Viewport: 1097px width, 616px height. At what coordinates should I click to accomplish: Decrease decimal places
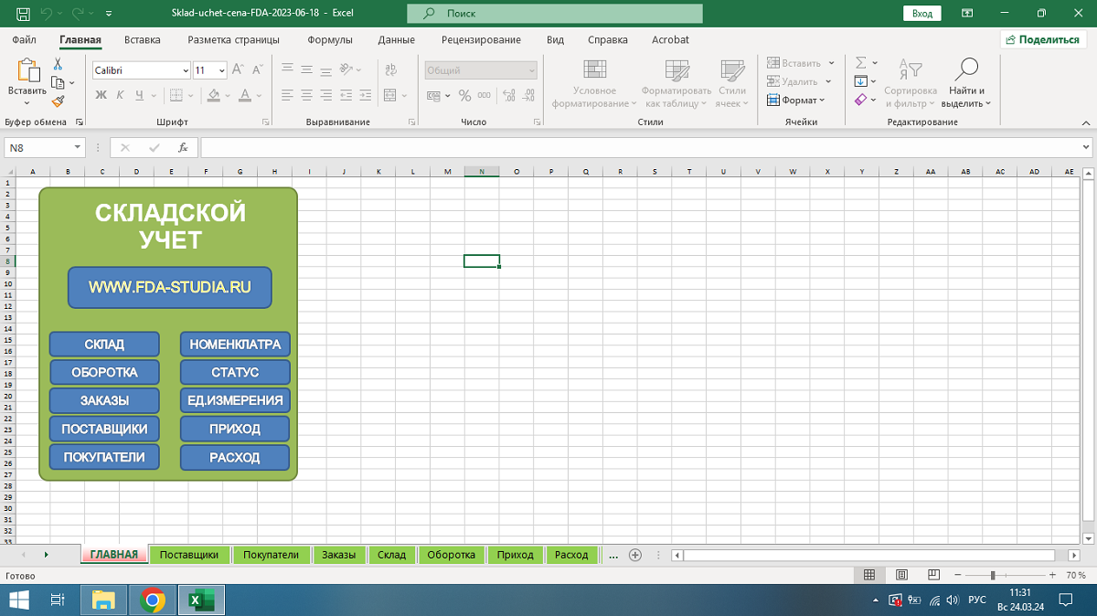coord(529,95)
